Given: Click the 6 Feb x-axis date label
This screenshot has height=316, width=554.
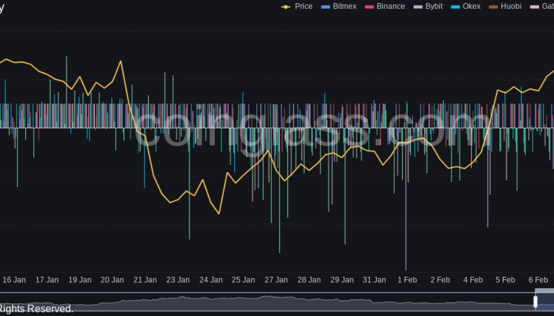Looking at the screenshot, I should [538, 280].
